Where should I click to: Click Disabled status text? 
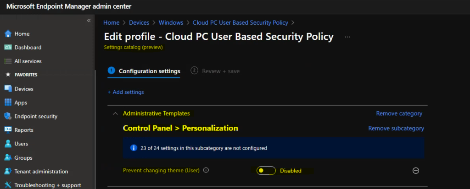click(x=291, y=171)
